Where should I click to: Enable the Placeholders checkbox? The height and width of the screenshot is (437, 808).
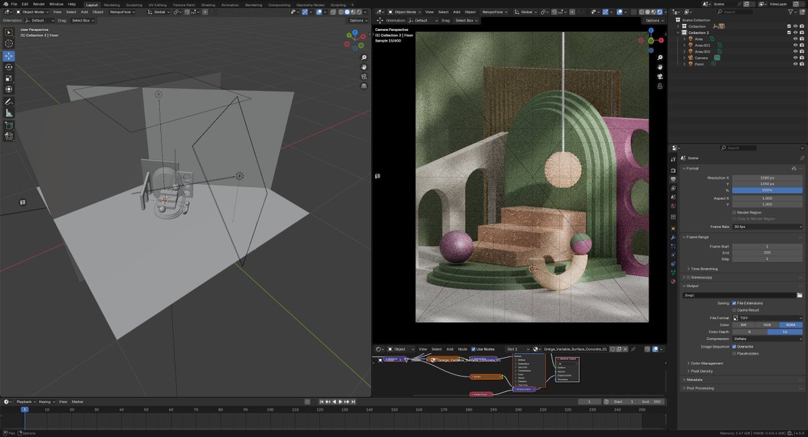(x=735, y=353)
